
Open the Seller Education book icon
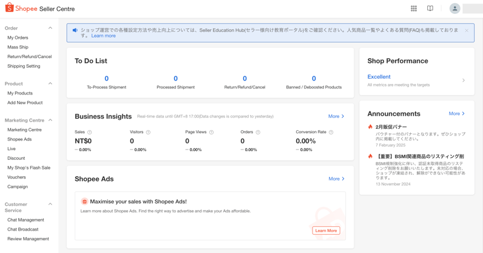click(x=430, y=8)
